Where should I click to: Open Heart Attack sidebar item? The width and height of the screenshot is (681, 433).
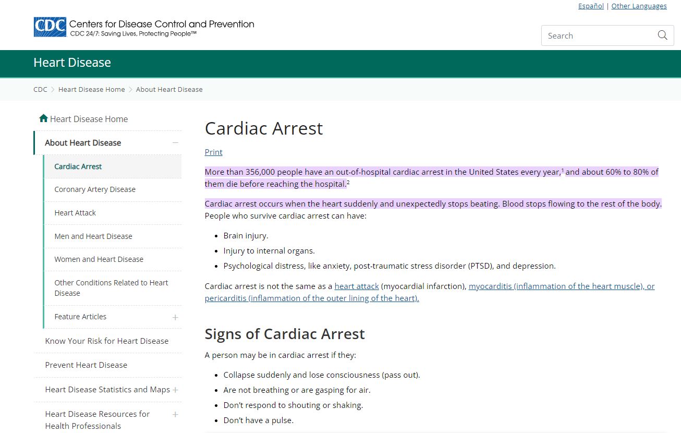pyautogui.click(x=75, y=213)
